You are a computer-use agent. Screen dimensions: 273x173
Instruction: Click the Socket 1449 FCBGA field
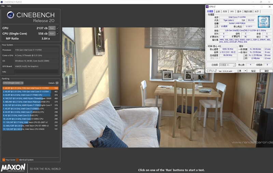pos(237,23)
